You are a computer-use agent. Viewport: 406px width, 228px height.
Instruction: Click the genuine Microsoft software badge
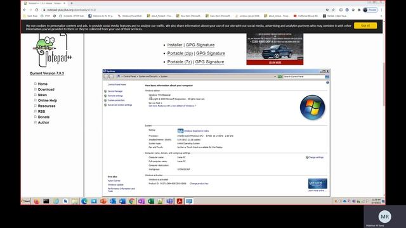[x=317, y=184]
